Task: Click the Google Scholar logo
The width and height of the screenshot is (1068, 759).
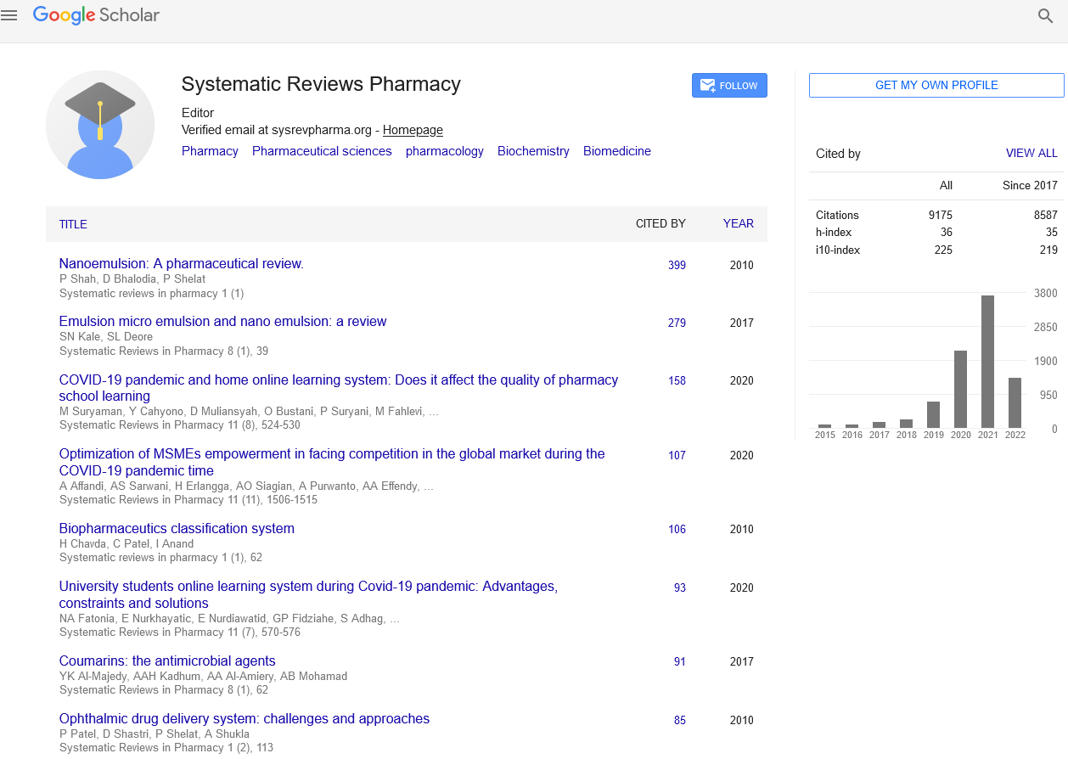Action: (96, 15)
